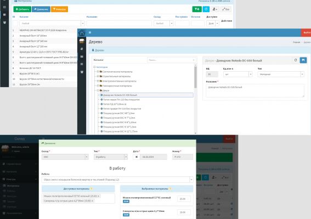The image size is (311, 219).
Task: Open the Склад filter dropdown arrow
Action: point(172,24)
